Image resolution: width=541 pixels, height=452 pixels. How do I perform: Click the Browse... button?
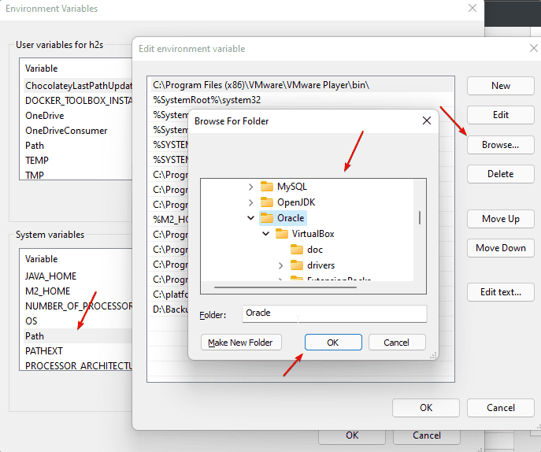pyautogui.click(x=501, y=145)
